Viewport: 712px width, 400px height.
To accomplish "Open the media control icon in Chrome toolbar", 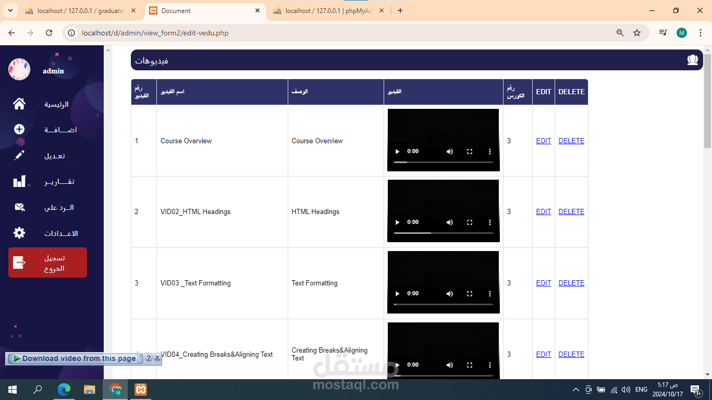I will tap(663, 33).
